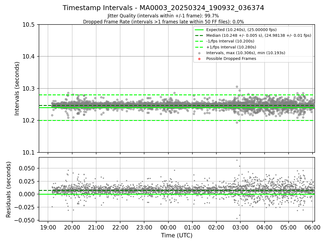Select the 'Jitter Quality' subtitle line showing 99.7%
Screen dimensions: 327x245
163,16
